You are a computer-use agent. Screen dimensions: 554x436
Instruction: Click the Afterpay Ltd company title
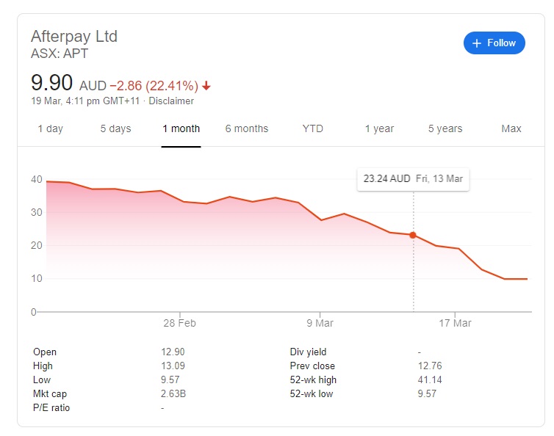pyautogui.click(x=74, y=36)
